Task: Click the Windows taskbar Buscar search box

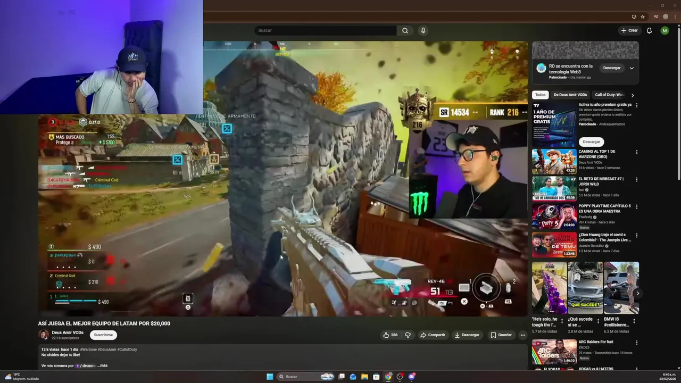Action: [x=306, y=377]
